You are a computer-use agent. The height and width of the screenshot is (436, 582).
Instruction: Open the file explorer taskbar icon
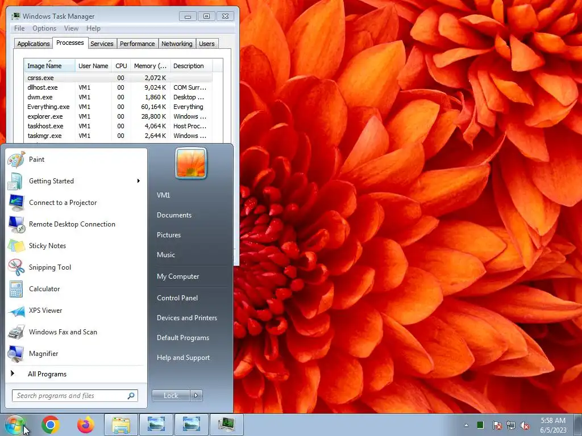[x=121, y=425]
